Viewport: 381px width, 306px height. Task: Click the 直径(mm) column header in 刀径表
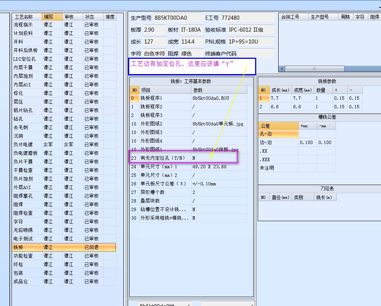pyautogui.click(x=281, y=197)
